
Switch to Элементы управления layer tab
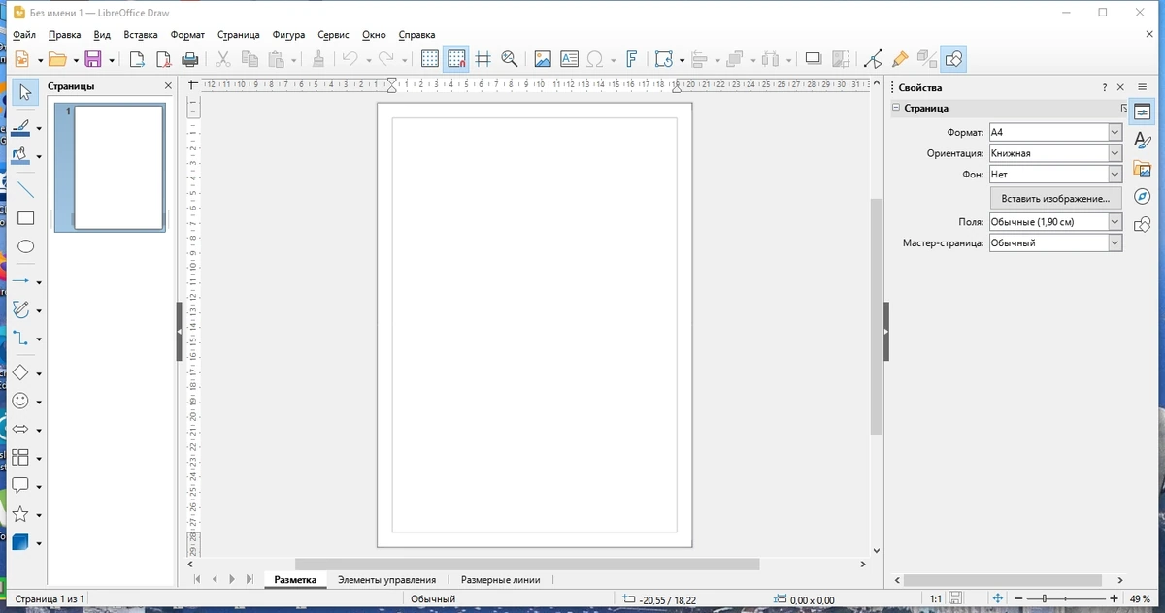[386, 580]
